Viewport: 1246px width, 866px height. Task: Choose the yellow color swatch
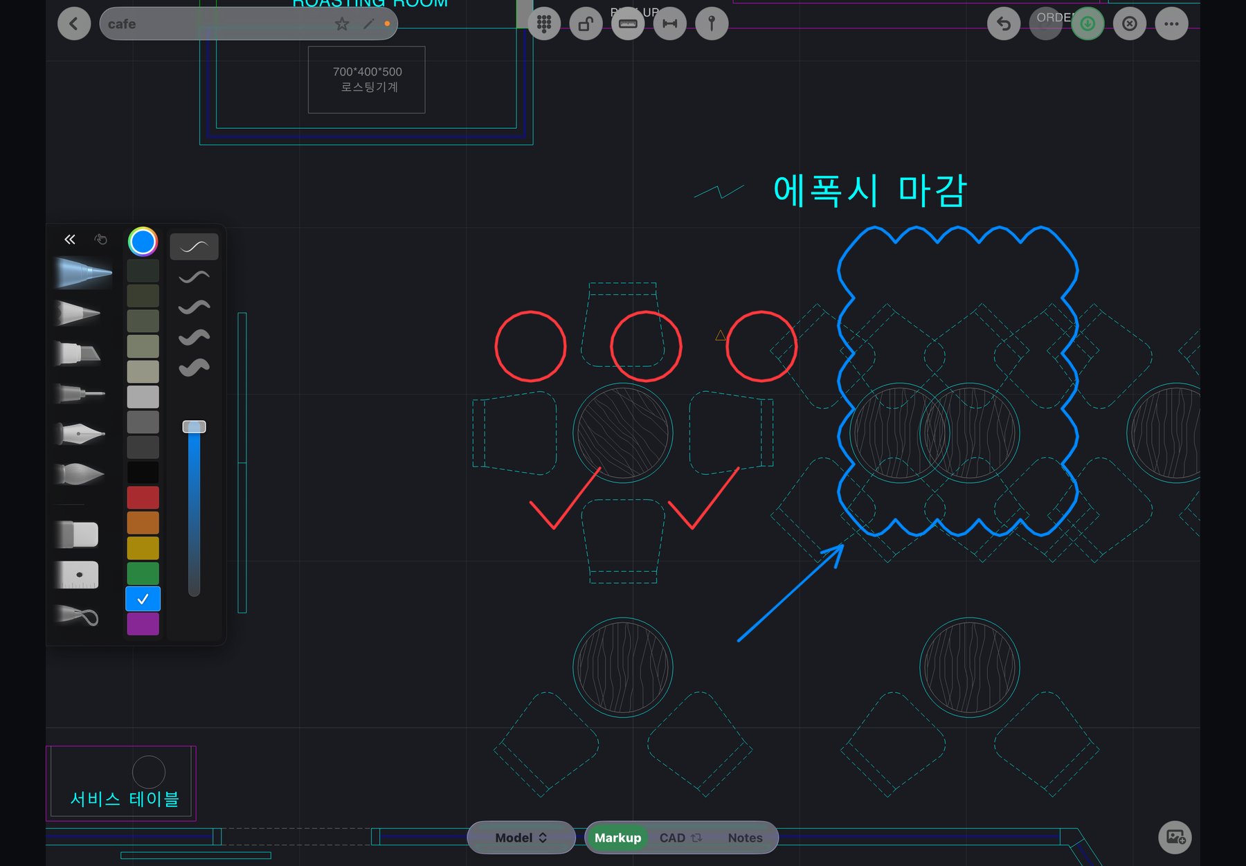143,548
